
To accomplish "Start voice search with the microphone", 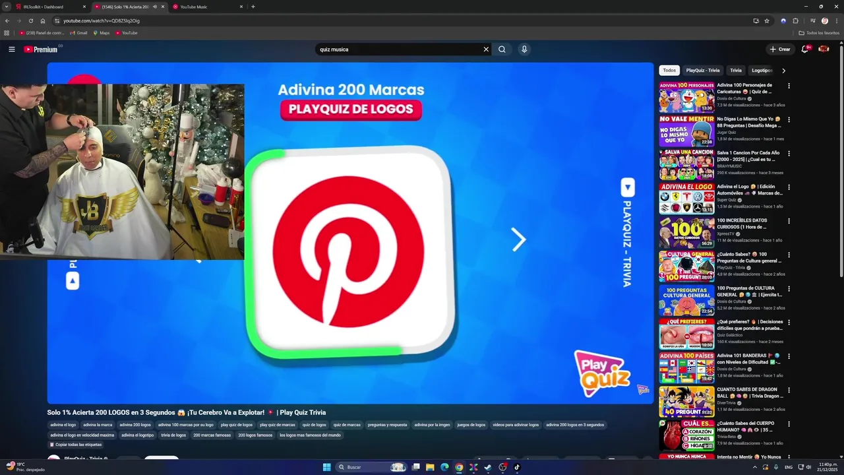I will tap(524, 49).
